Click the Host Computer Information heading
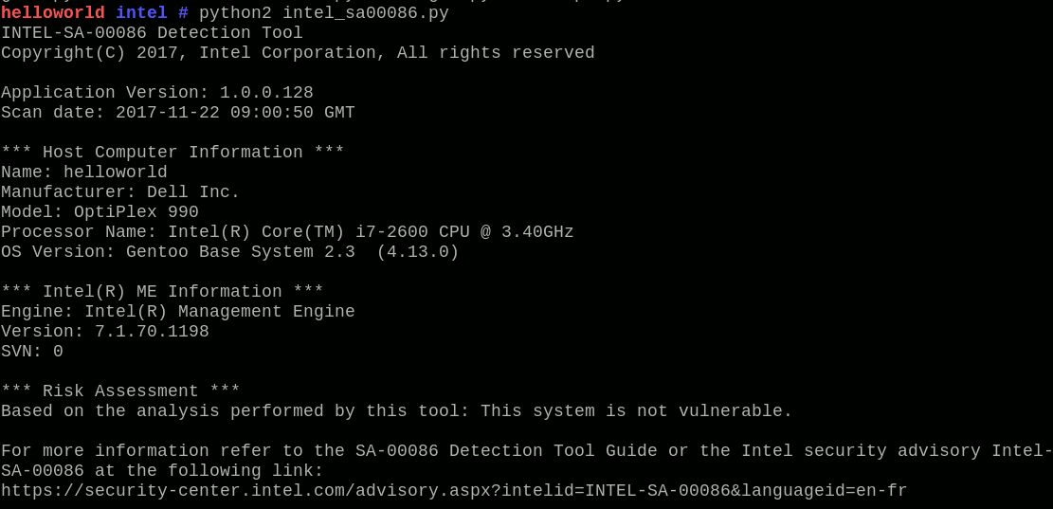The height and width of the screenshot is (509, 1053). (x=172, y=153)
